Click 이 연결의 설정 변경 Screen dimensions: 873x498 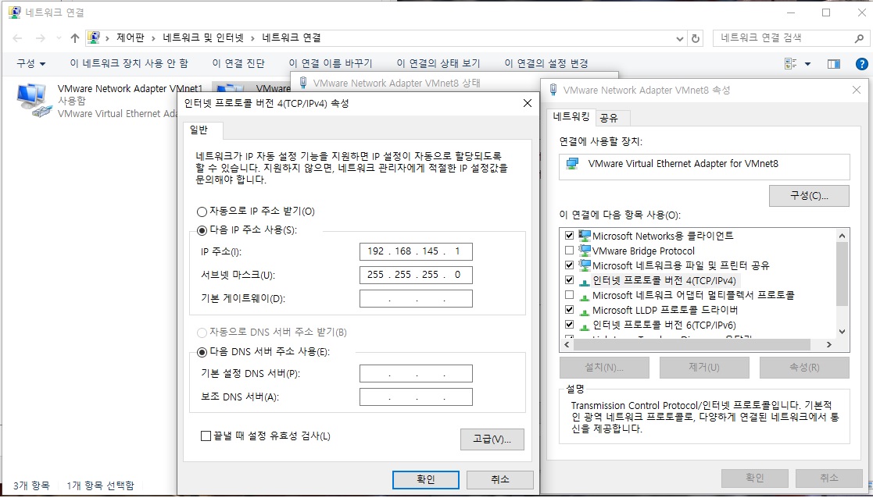coord(546,64)
